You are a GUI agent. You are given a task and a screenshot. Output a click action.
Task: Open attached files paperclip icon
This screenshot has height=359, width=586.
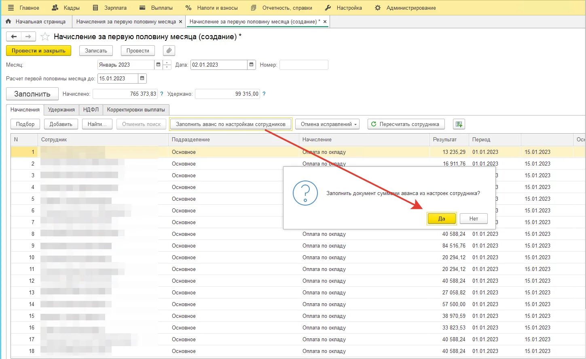click(169, 50)
